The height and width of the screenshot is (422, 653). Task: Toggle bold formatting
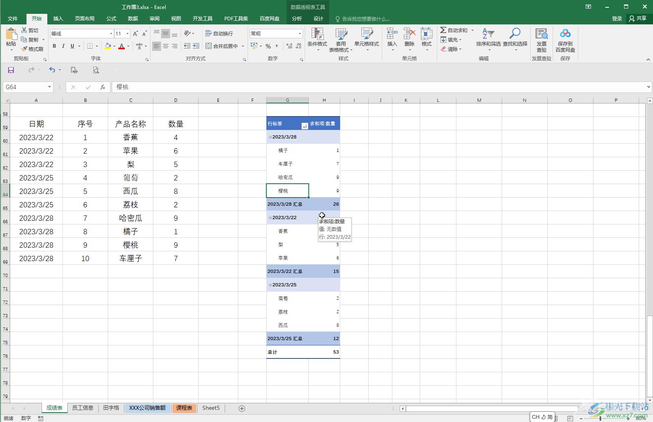coord(54,46)
